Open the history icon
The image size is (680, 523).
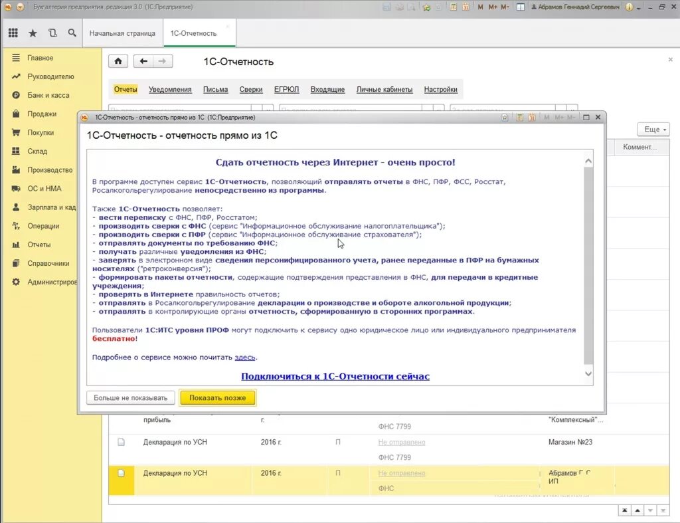coord(52,33)
